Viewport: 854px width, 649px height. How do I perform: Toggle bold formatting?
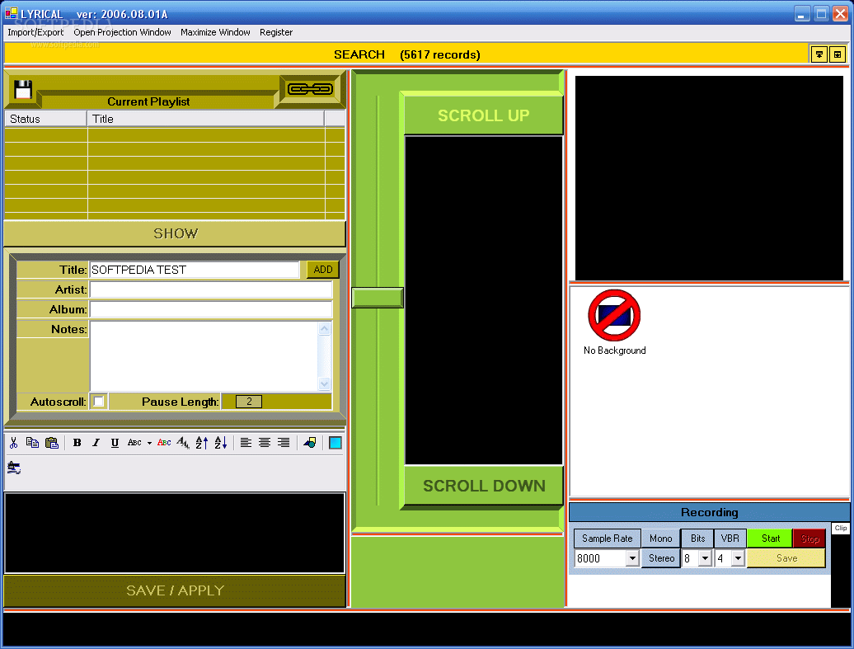(77, 443)
